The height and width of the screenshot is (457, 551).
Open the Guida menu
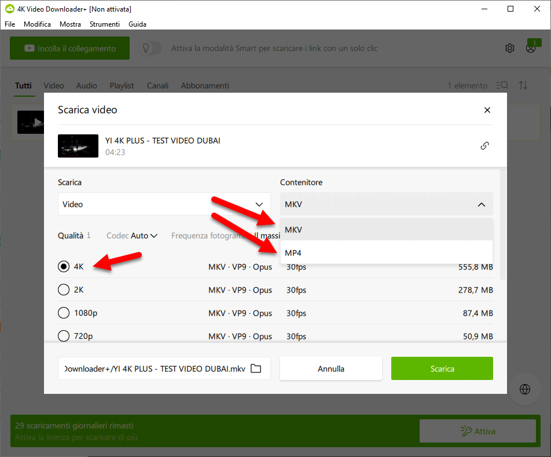point(137,24)
